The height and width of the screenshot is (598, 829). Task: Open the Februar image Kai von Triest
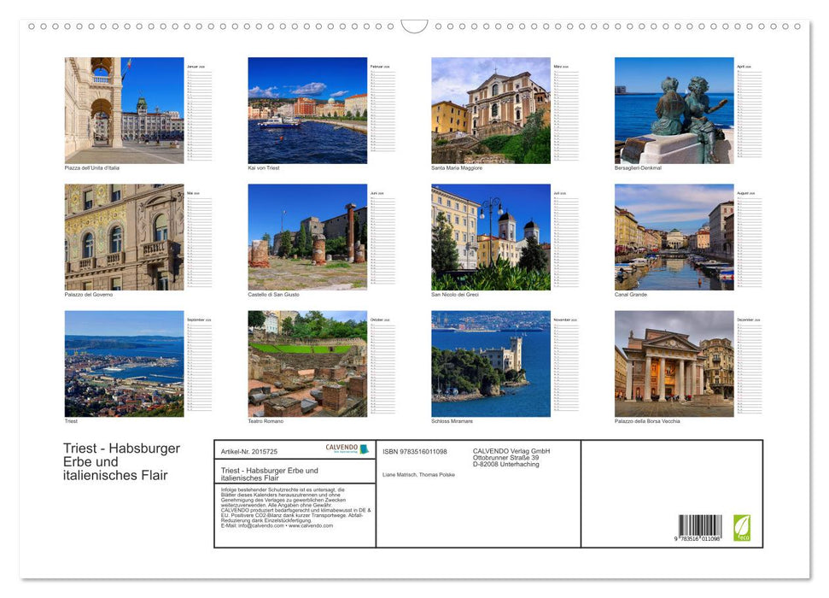click(308, 110)
